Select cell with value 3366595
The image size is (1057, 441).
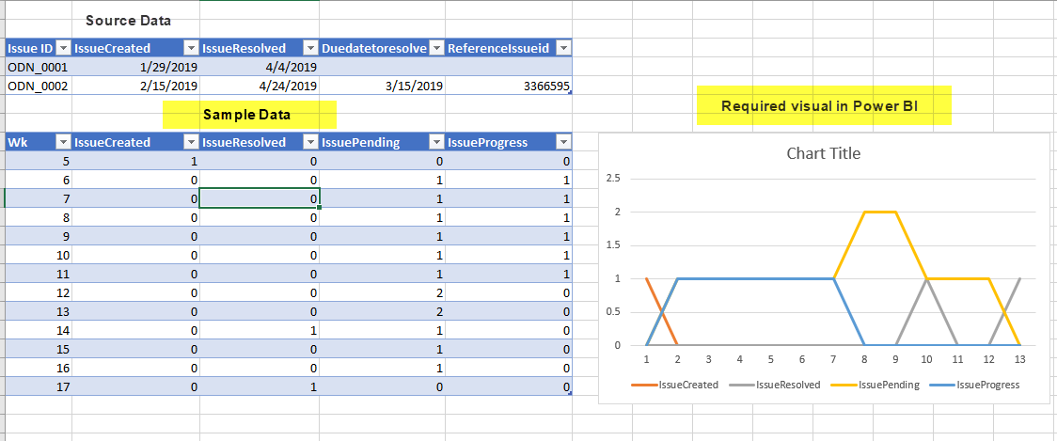click(x=508, y=86)
